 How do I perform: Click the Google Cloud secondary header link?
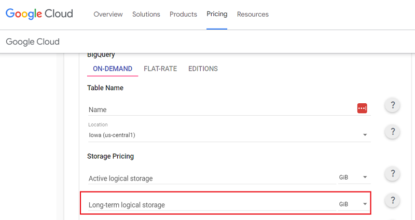(x=33, y=42)
